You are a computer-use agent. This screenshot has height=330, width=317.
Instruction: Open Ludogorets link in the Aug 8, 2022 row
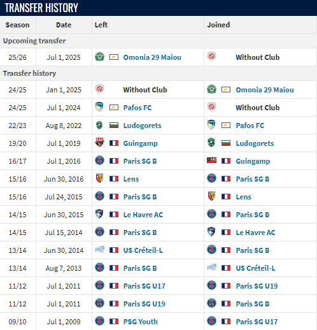(x=143, y=126)
